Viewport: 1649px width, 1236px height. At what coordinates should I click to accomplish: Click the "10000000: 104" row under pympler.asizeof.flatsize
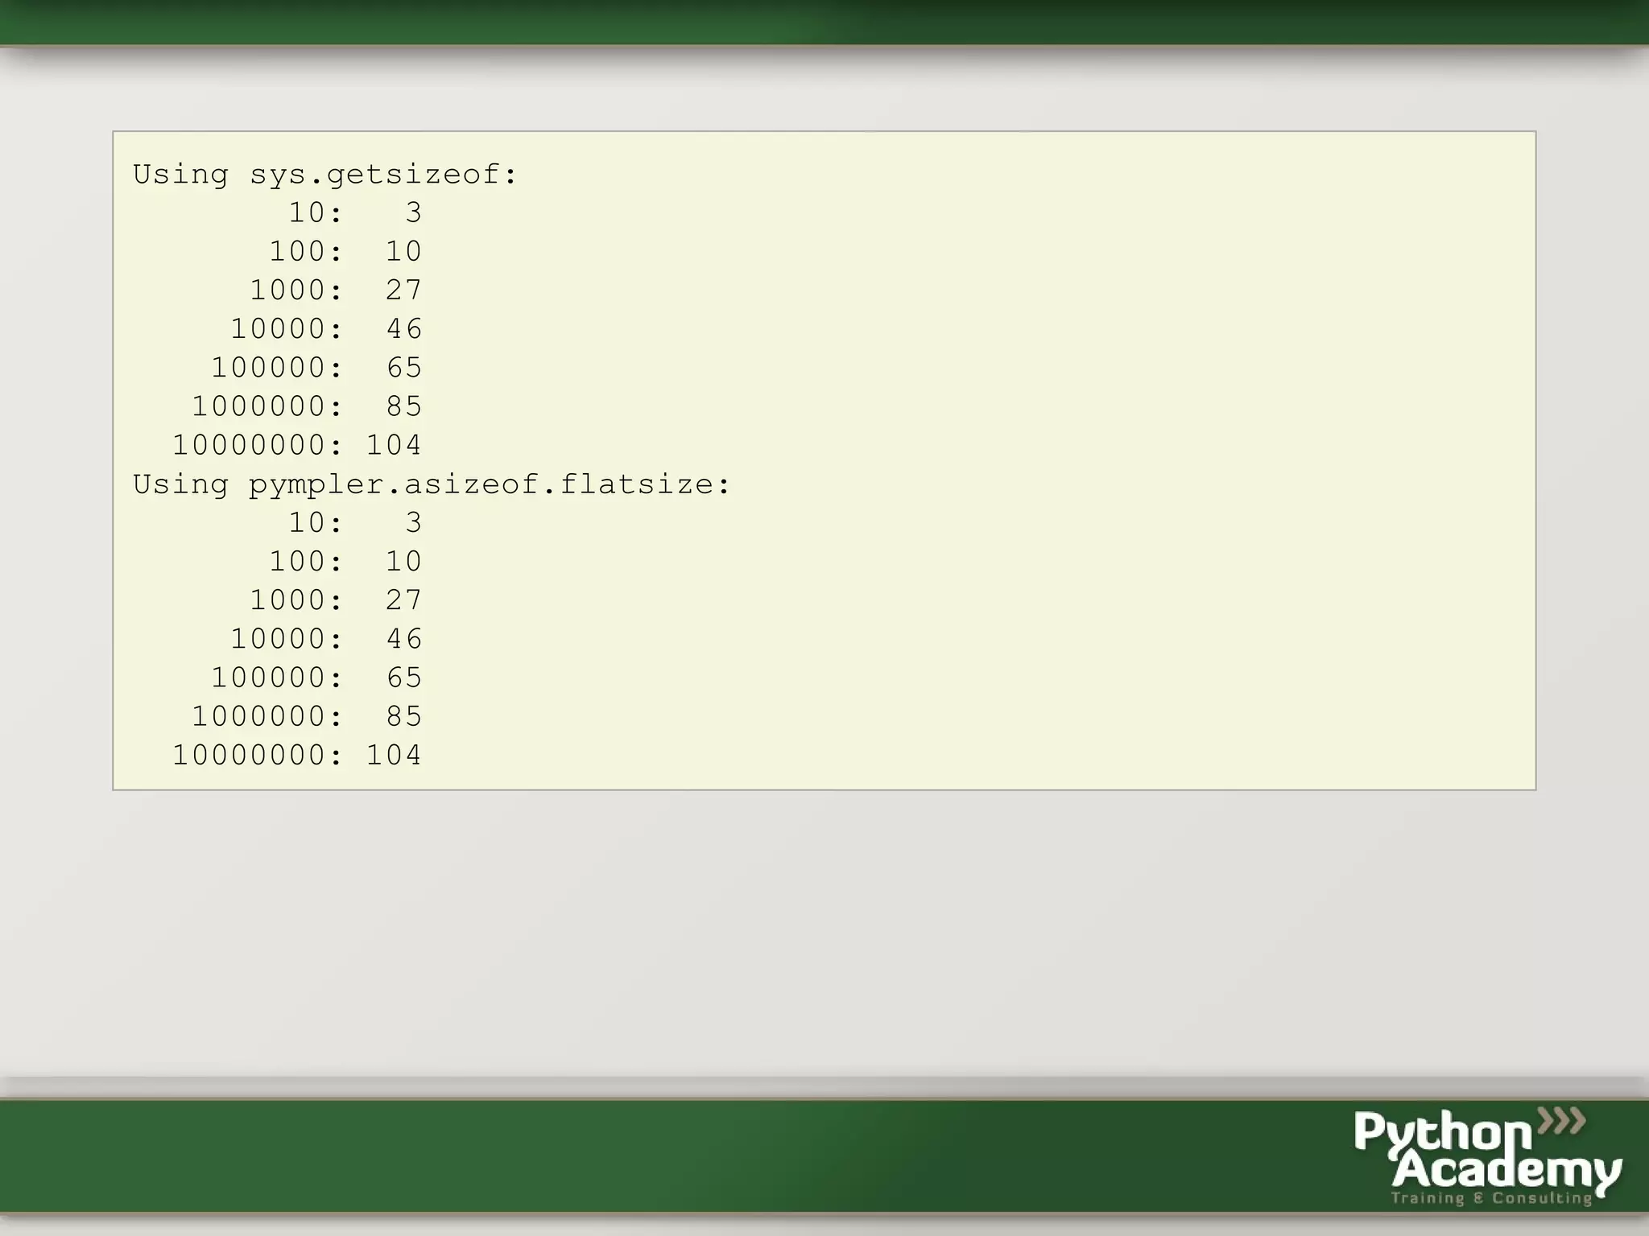coord(297,754)
